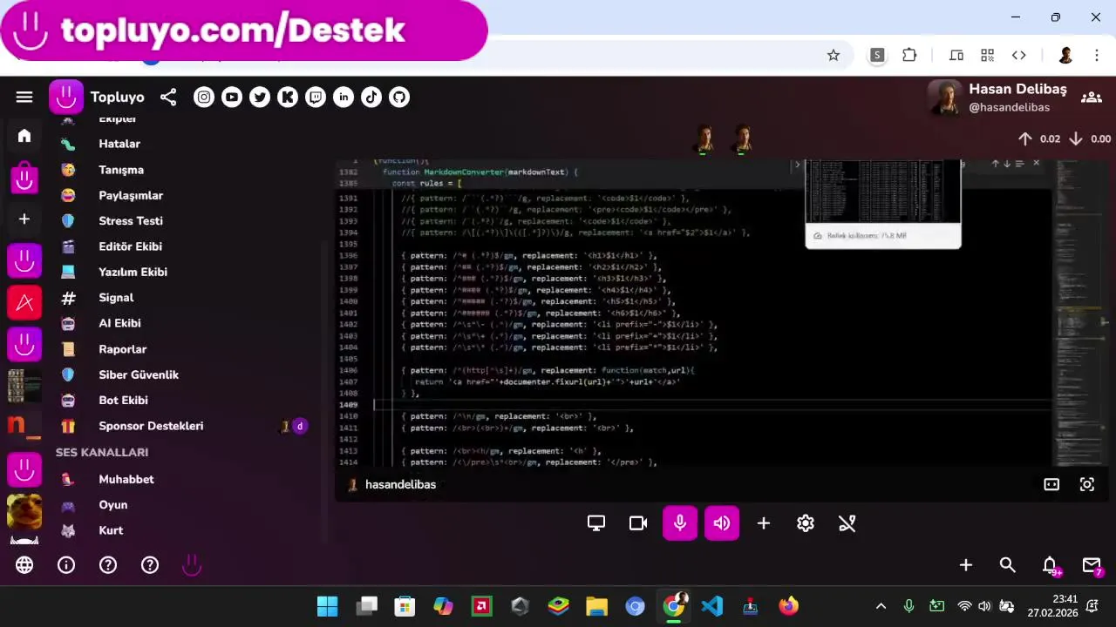Show the members list icon
The height and width of the screenshot is (627, 1116).
pyautogui.click(x=1091, y=98)
